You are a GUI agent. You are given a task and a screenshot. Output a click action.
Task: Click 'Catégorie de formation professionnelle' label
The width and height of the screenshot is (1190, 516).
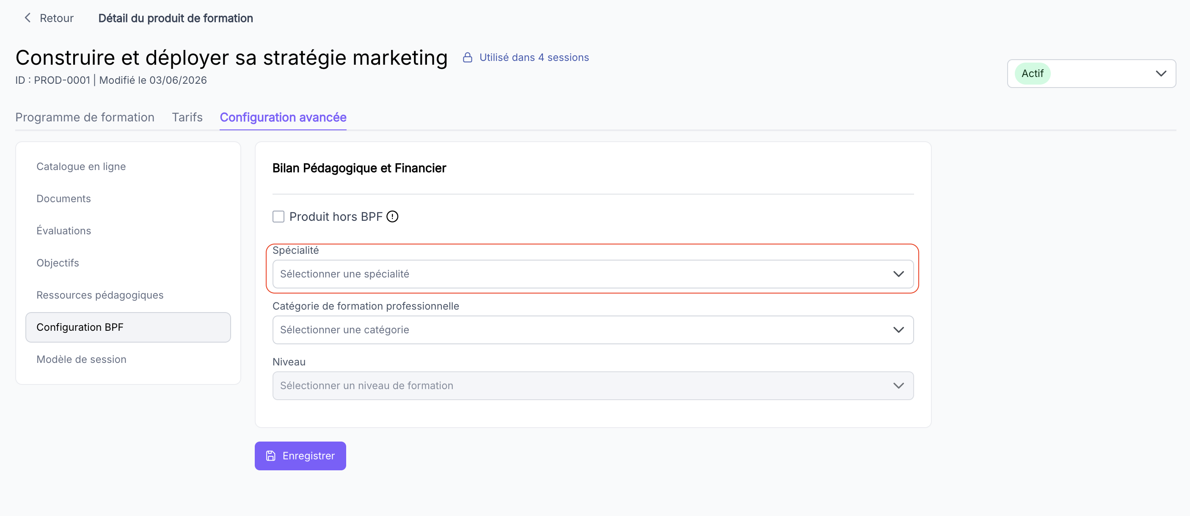coord(365,306)
